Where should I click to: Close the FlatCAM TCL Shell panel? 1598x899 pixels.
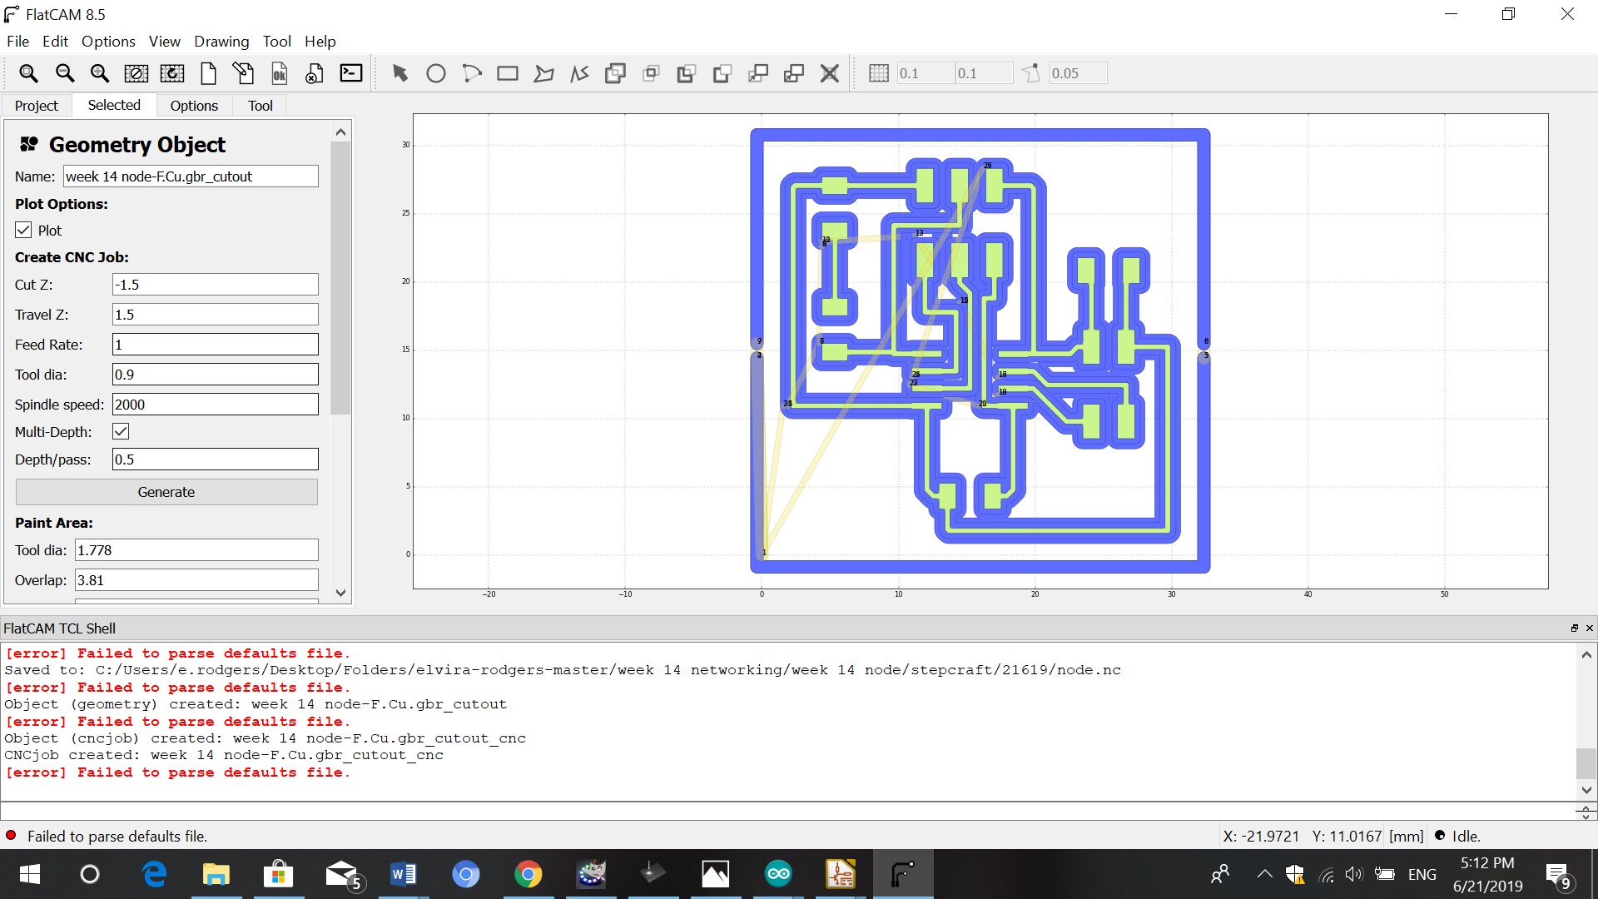pos(1589,628)
